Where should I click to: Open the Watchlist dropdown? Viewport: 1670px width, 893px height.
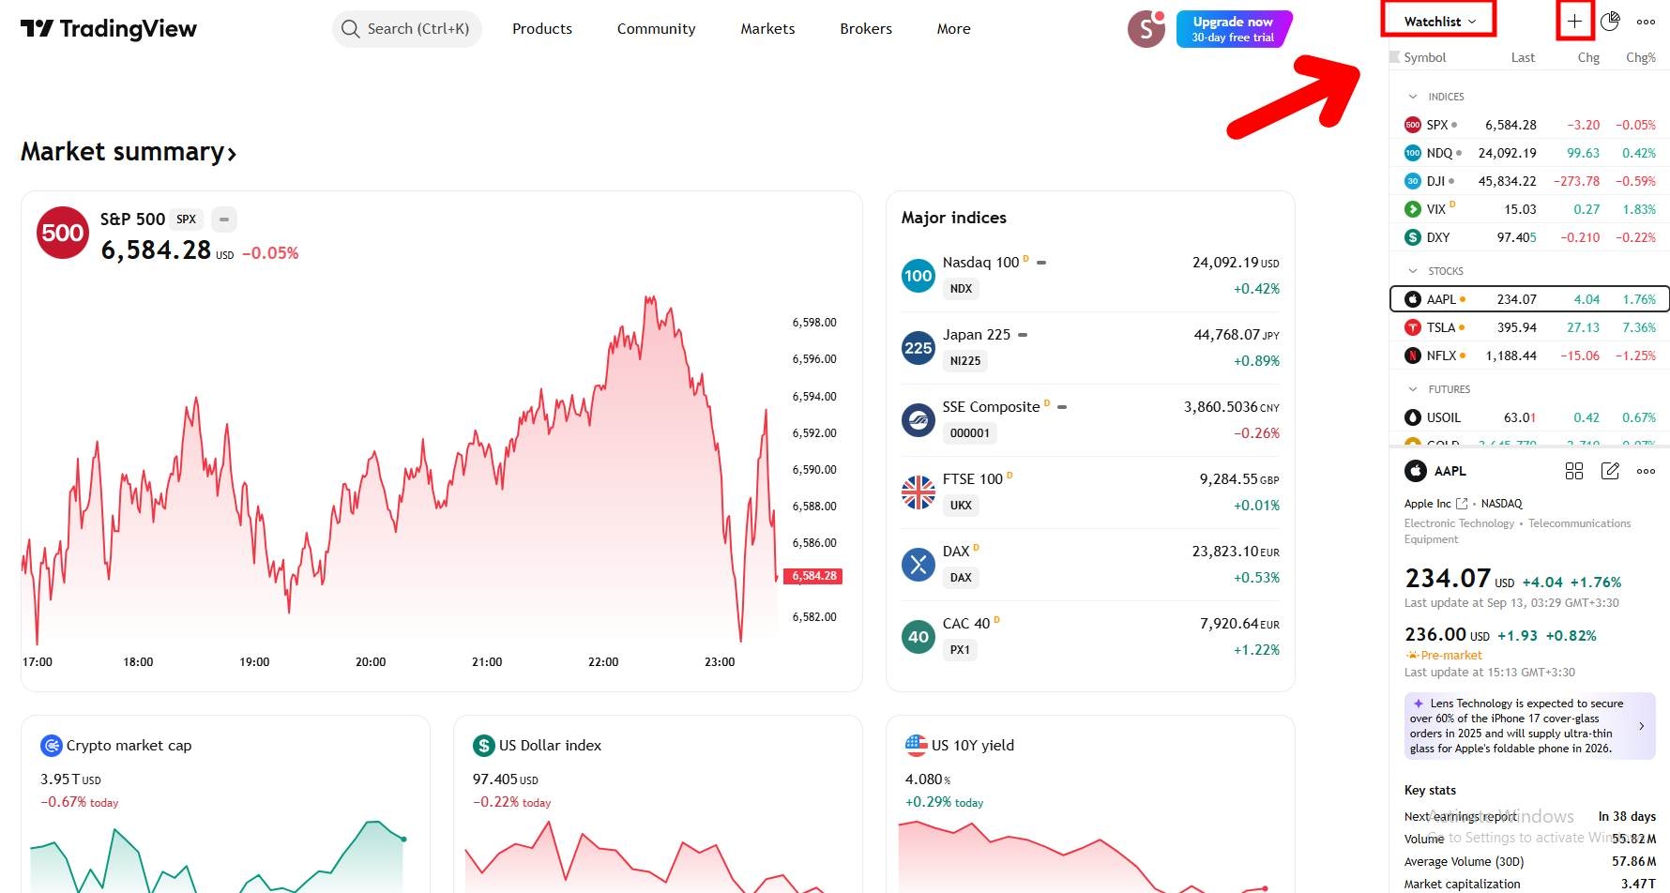tap(1439, 22)
